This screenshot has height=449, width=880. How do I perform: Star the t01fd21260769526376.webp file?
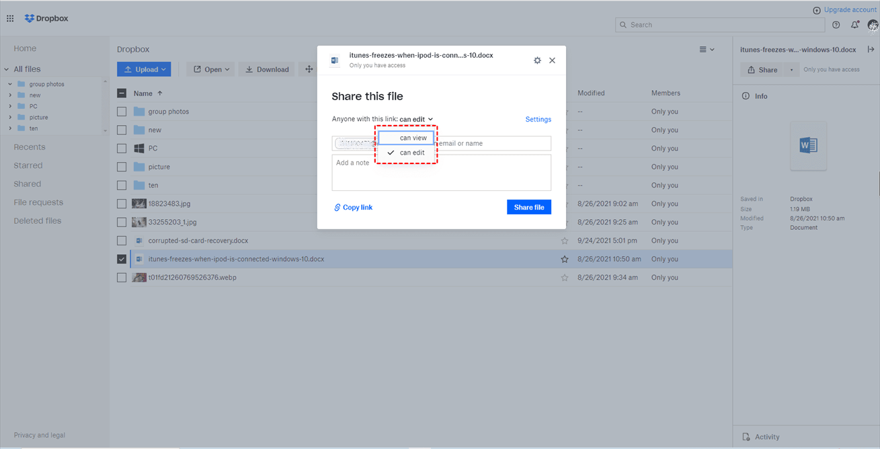565,278
